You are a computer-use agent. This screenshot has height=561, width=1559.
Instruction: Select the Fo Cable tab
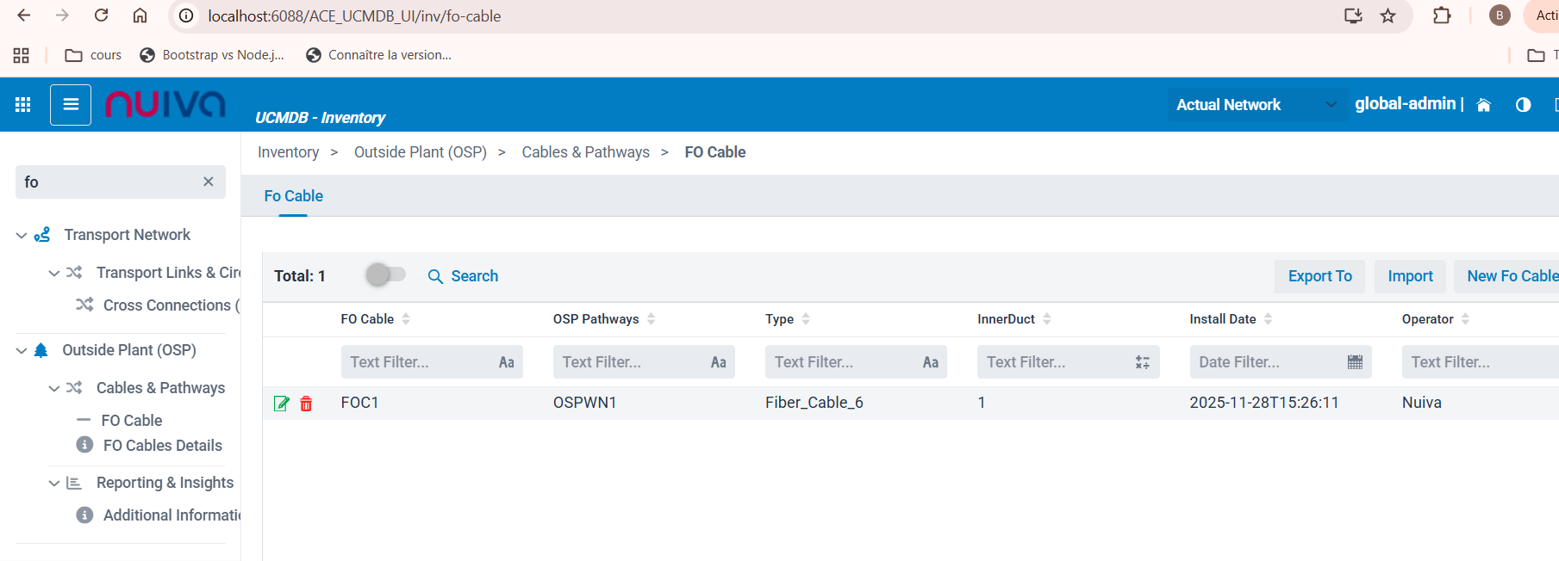click(293, 196)
